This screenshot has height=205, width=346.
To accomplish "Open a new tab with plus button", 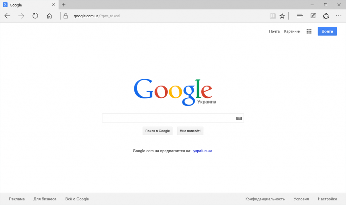I will pyautogui.click(x=64, y=5).
